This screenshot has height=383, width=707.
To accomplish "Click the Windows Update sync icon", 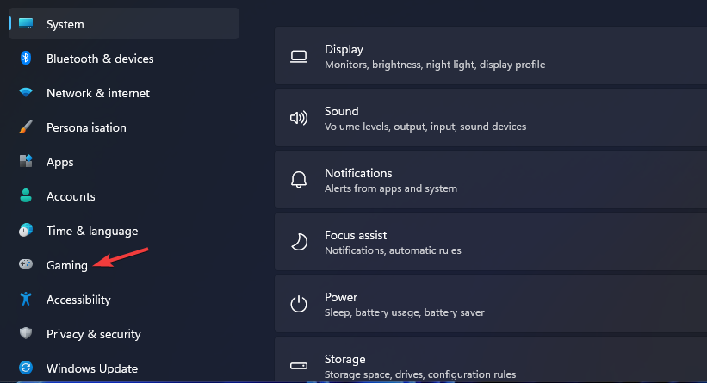I will [x=26, y=368].
